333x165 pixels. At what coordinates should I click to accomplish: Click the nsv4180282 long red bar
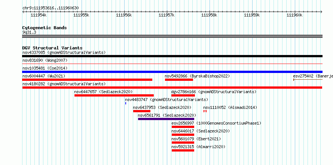coord(172,88)
